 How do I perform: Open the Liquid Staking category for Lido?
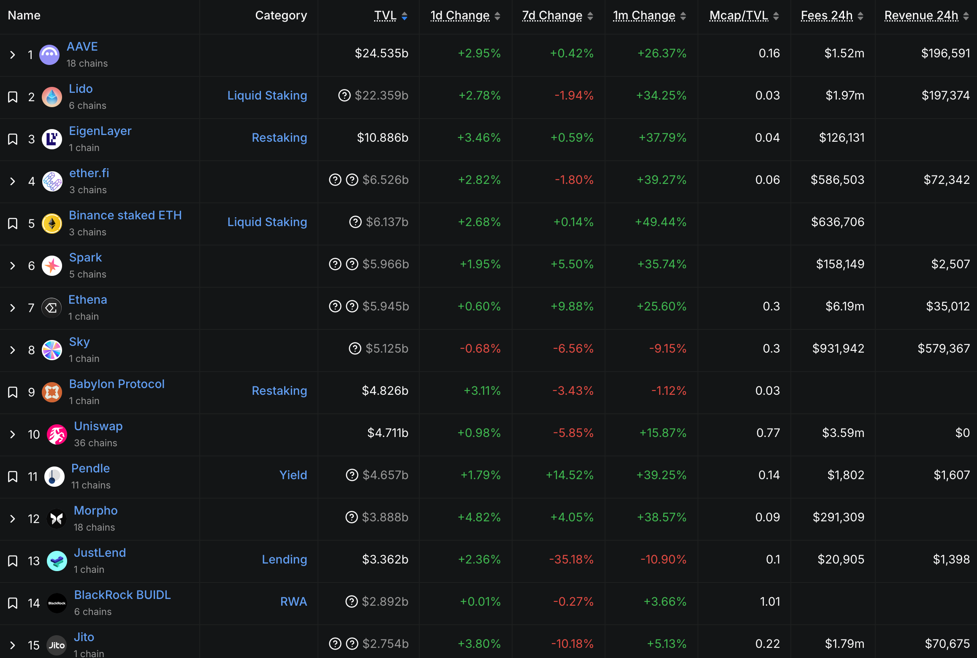coord(267,95)
